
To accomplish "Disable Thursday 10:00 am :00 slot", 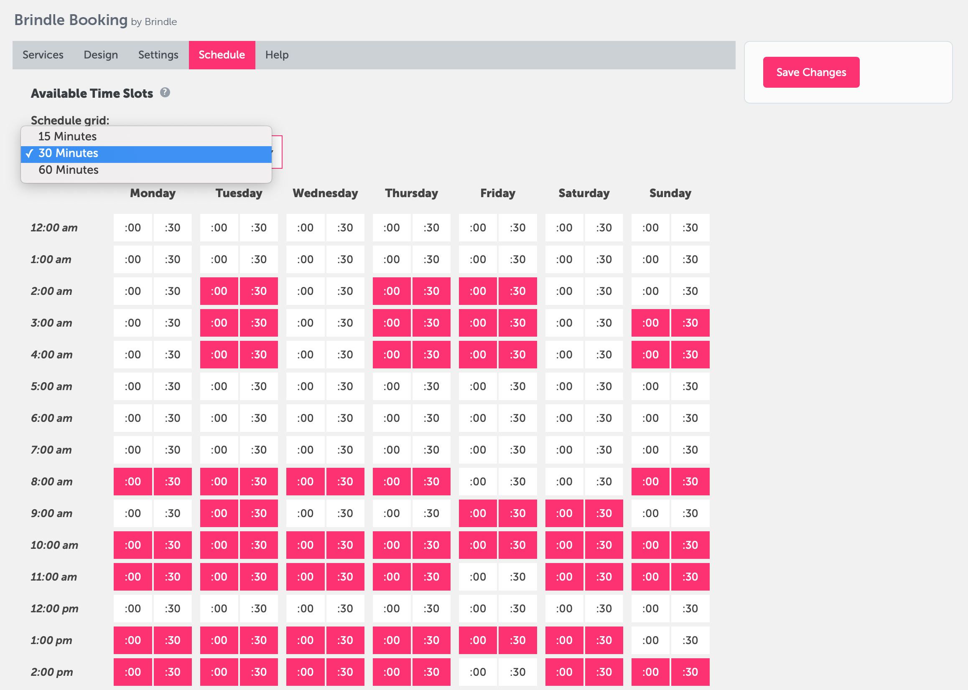I will coord(392,545).
